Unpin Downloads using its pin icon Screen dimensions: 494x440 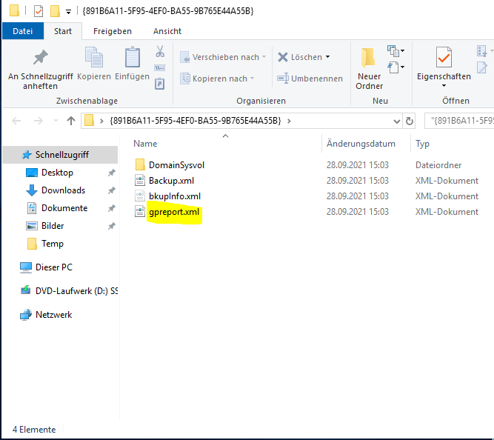pos(112,190)
